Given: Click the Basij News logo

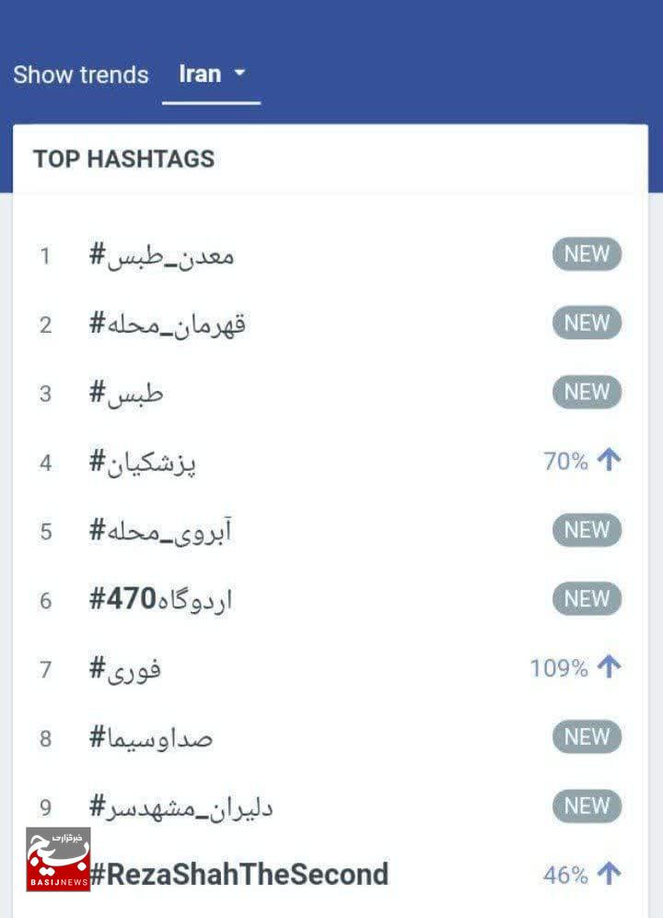Looking at the screenshot, I should click(59, 859).
